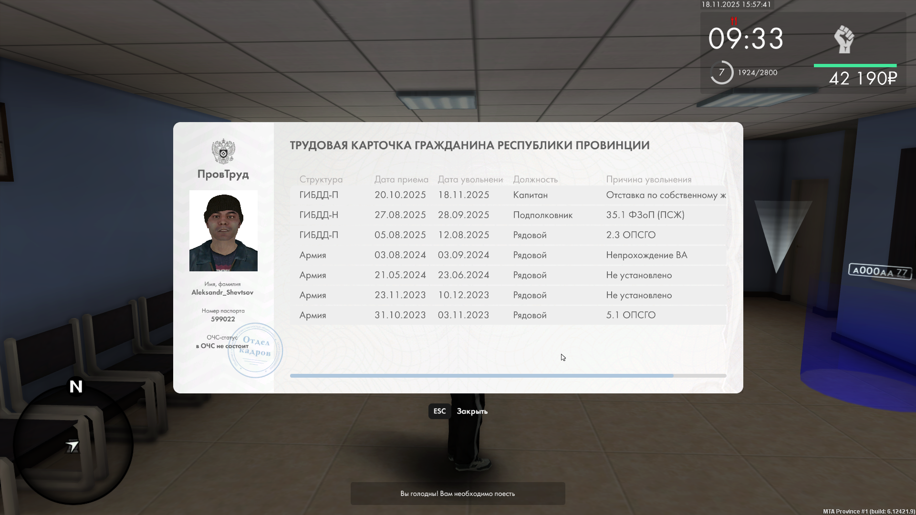The image size is (916, 515).
Task: Click the green health bar above the money
Action: click(855, 65)
